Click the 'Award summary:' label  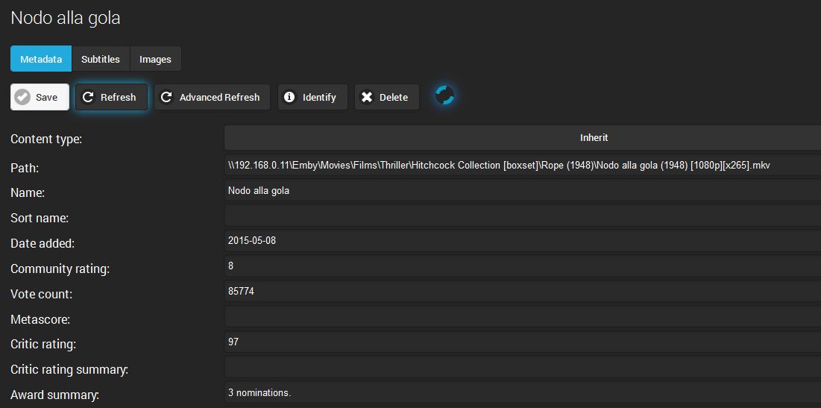55,395
